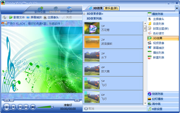Select the 3# 水下 effect thumbnail
The image size is (180, 113).
click(92, 56)
